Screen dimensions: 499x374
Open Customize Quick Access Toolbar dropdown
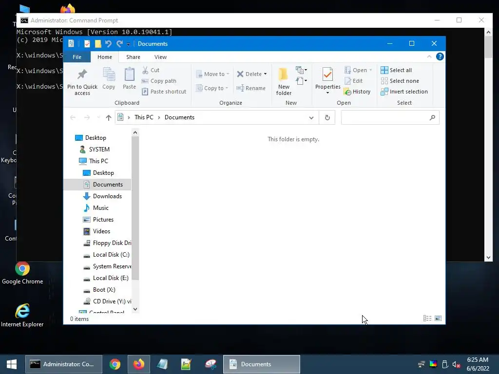(128, 44)
